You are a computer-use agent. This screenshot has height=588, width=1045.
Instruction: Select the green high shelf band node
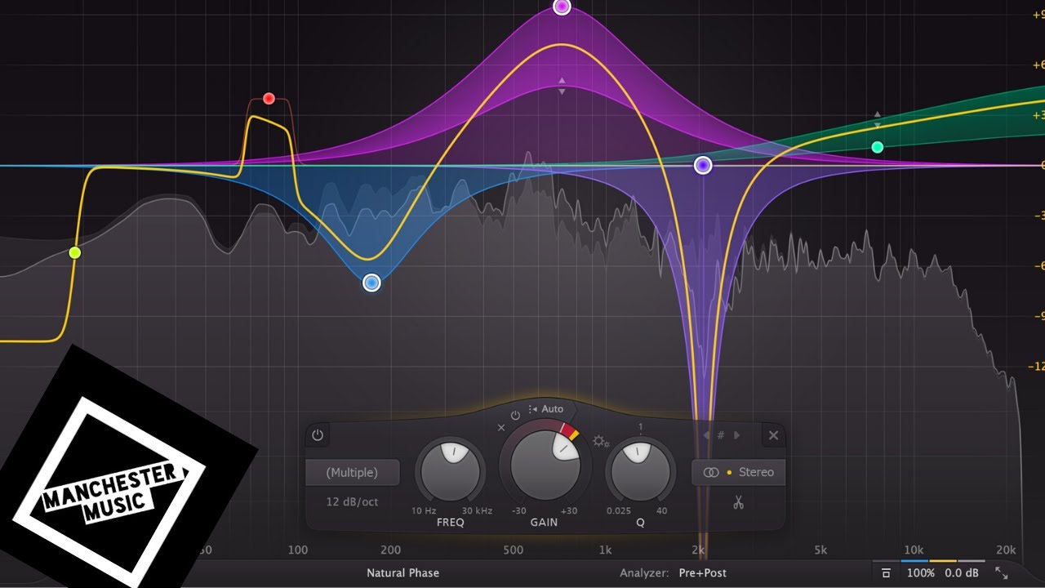(878, 147)
